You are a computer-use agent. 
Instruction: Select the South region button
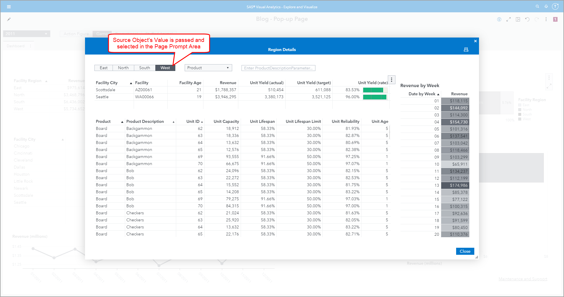pos(145,68)
